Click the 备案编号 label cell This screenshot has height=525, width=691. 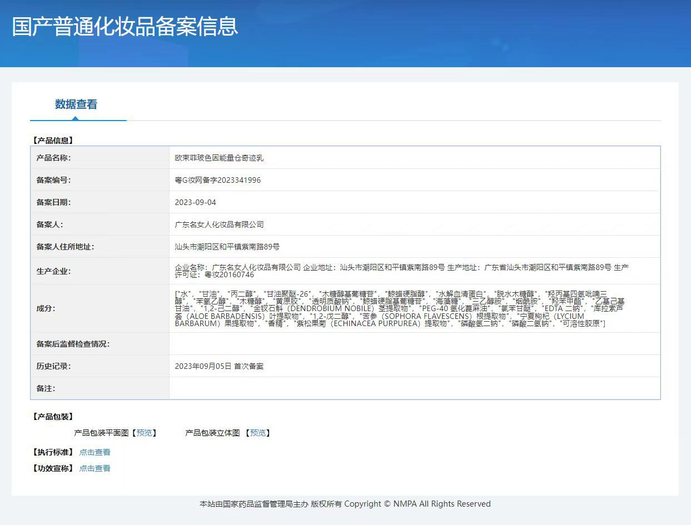pyautogui.click(x=100, y=180)
